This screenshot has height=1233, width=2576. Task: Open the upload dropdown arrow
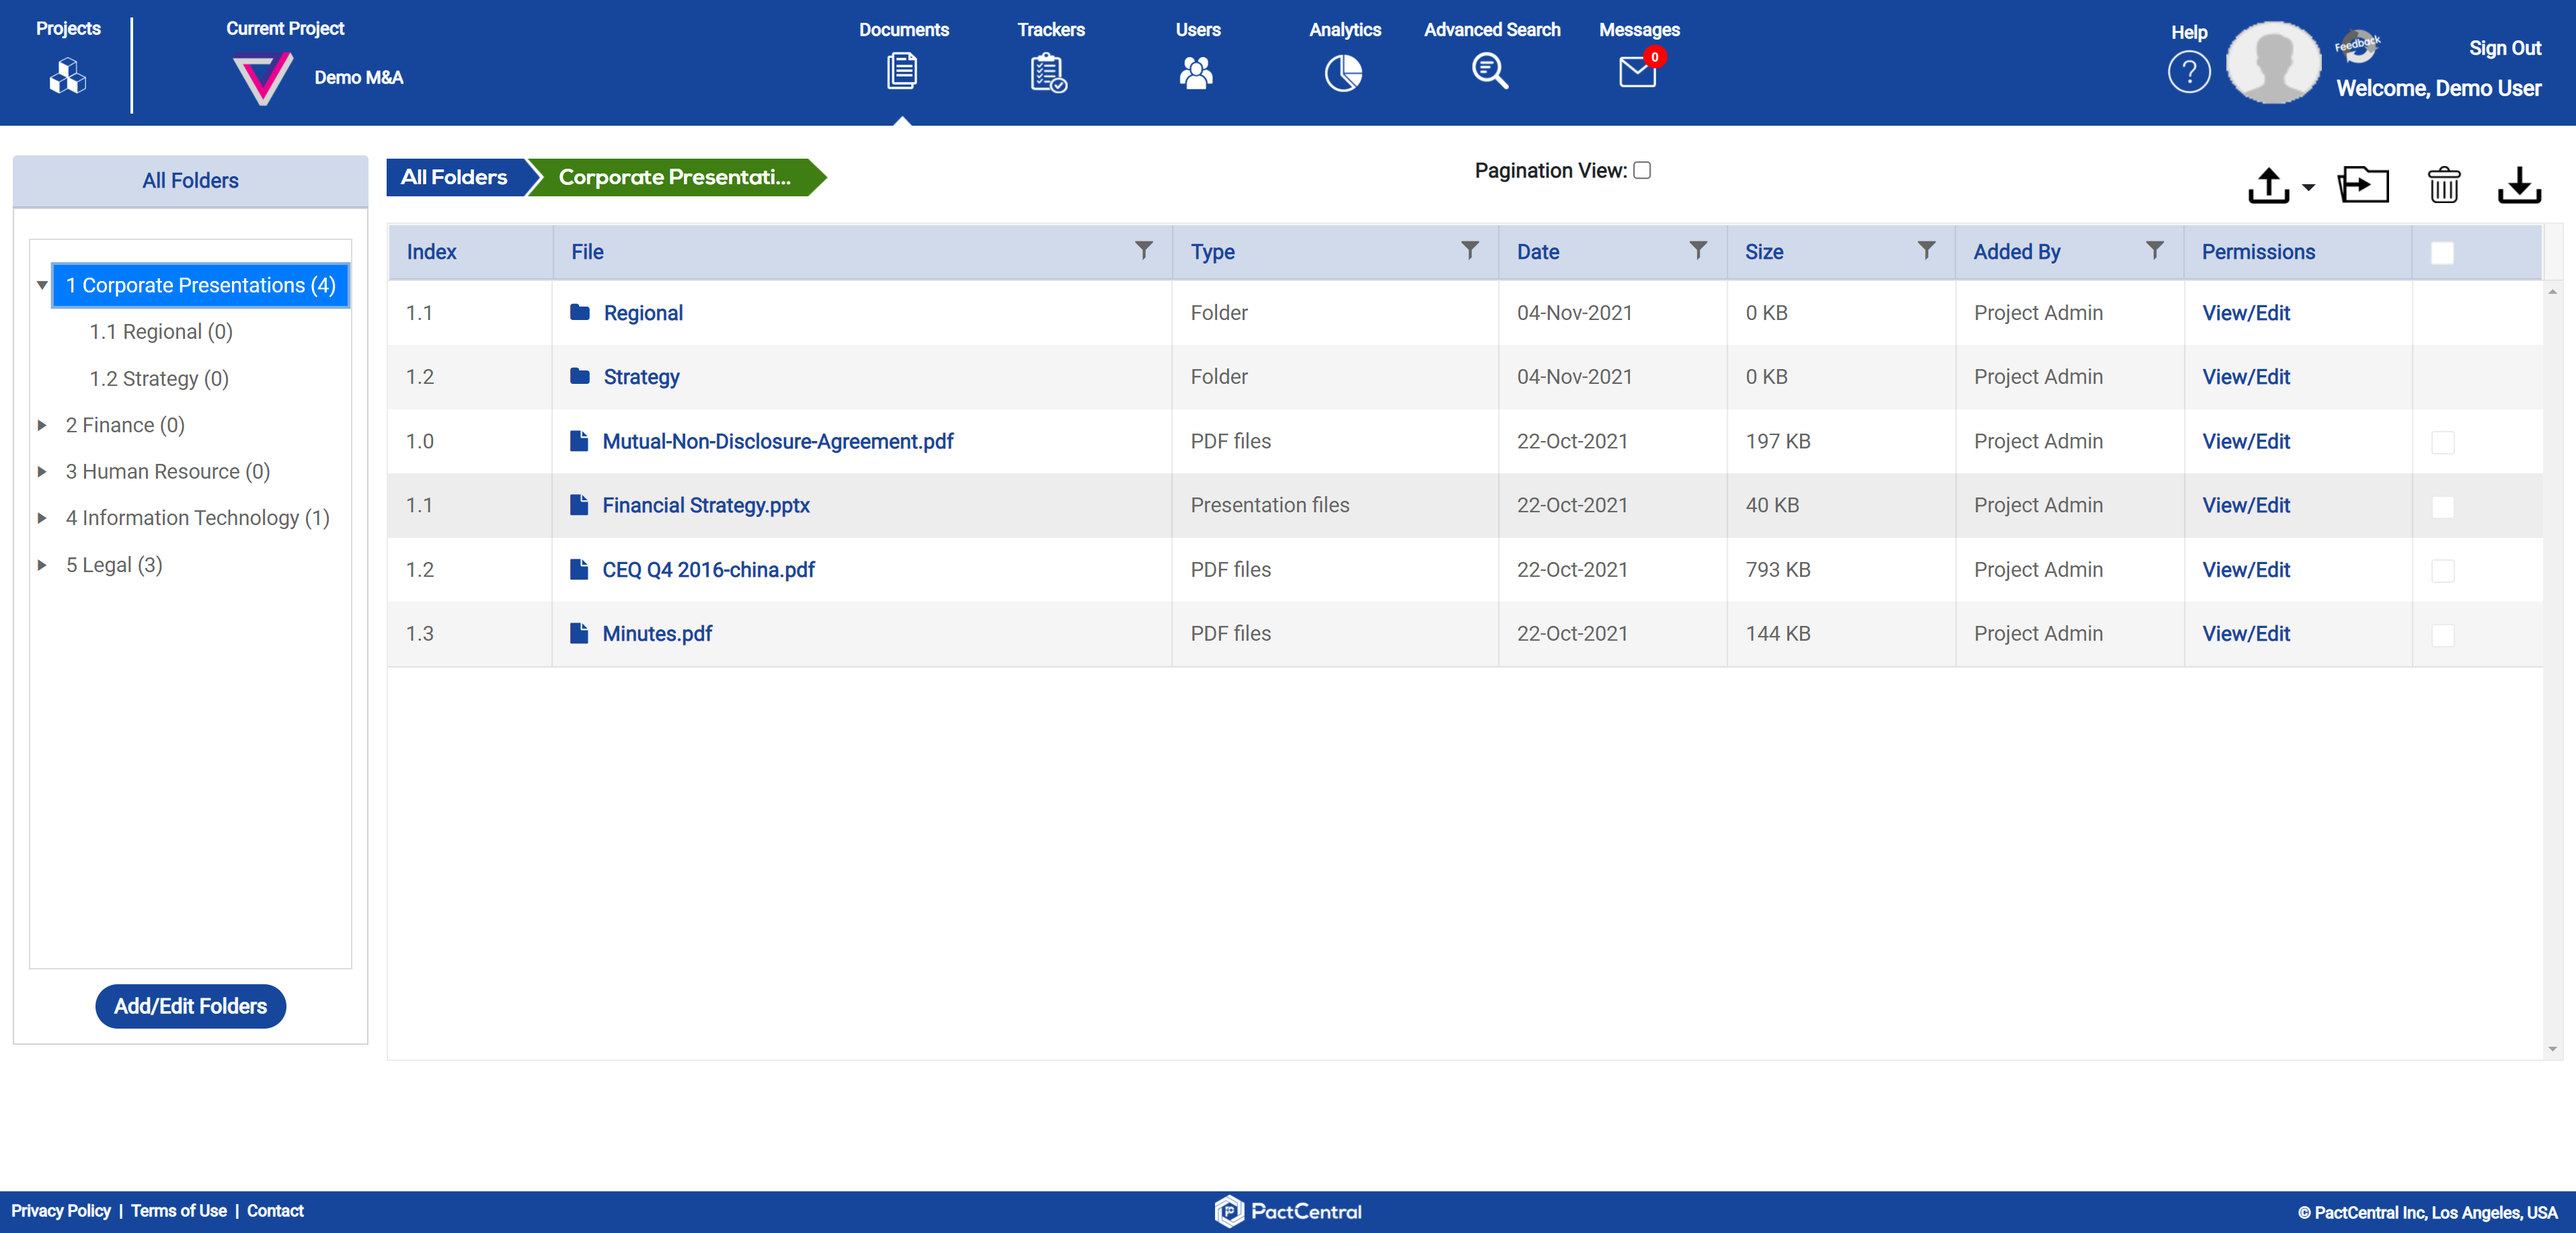pyautogui.click(x=2308, y=187)
